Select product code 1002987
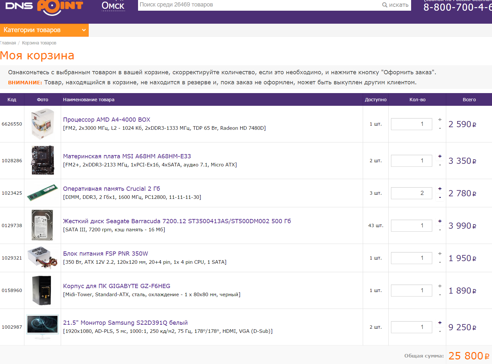The height and width of the screenshot is (364, 492). pyautogui.click(x=12, y=327)
